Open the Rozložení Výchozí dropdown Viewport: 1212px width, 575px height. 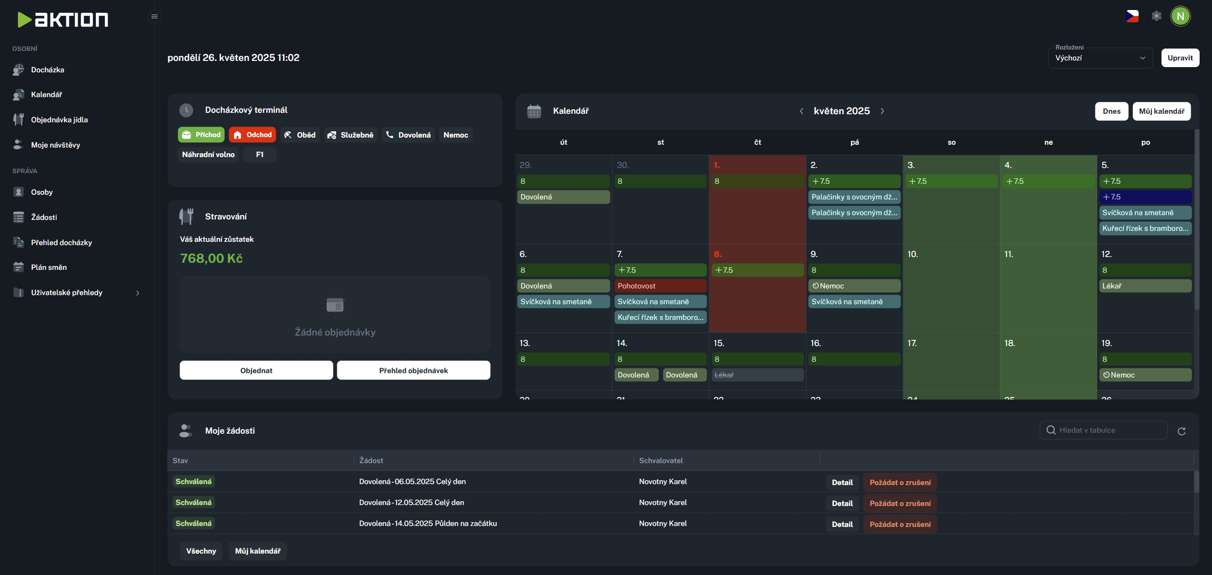click(1100, 58)
